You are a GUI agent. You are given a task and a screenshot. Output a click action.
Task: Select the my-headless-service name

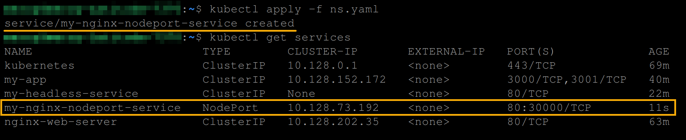tap(71, 94)
